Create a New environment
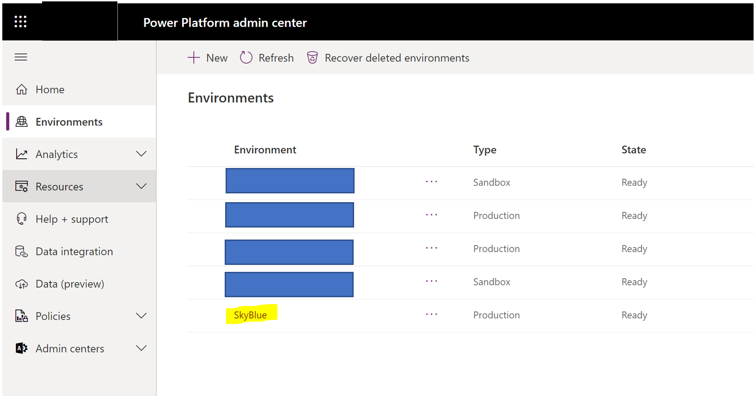The width and height of the screenshot is (754, 396). click(208, 58)
